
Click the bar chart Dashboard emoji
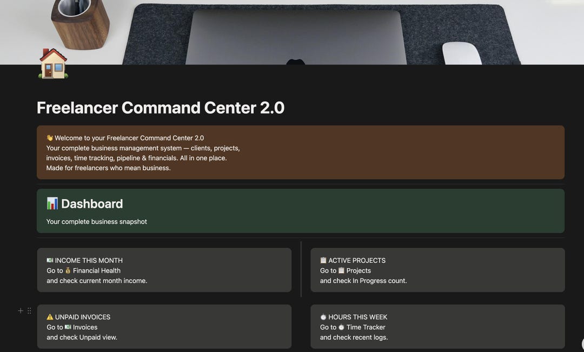pos(52,203)
